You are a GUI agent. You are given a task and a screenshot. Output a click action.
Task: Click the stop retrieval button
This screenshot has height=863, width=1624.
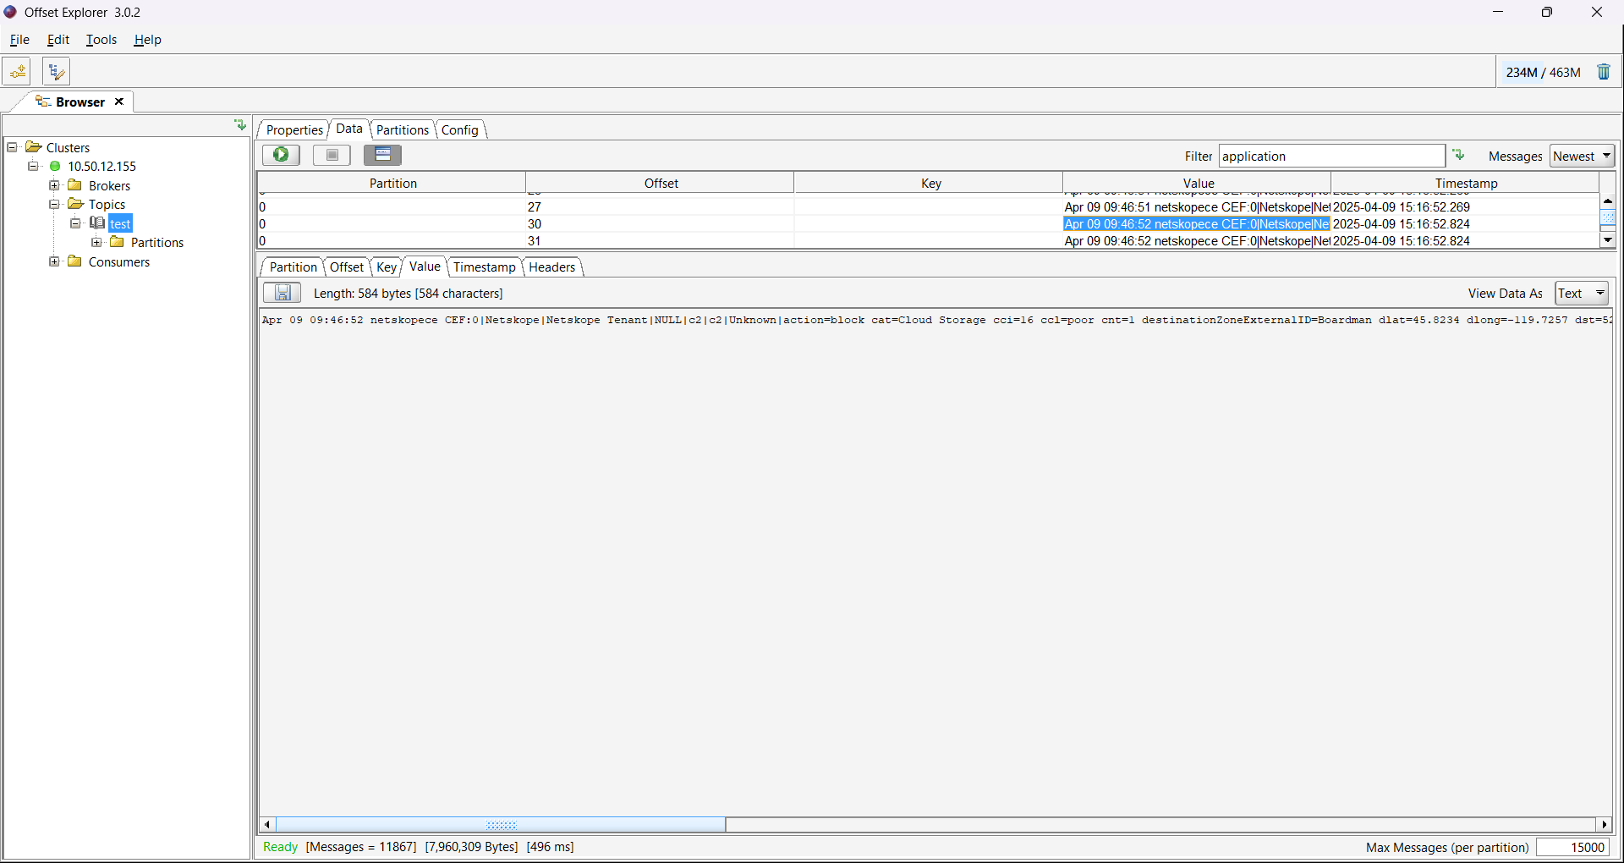point(332,155)
